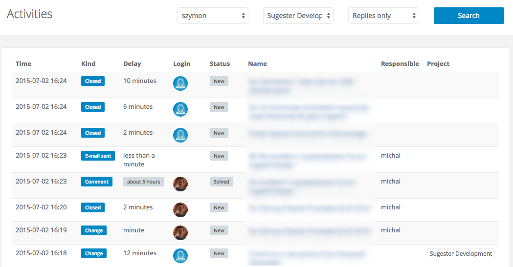
Task: Click the Change badge at 16:19
Action: click(x=94, y=230)
